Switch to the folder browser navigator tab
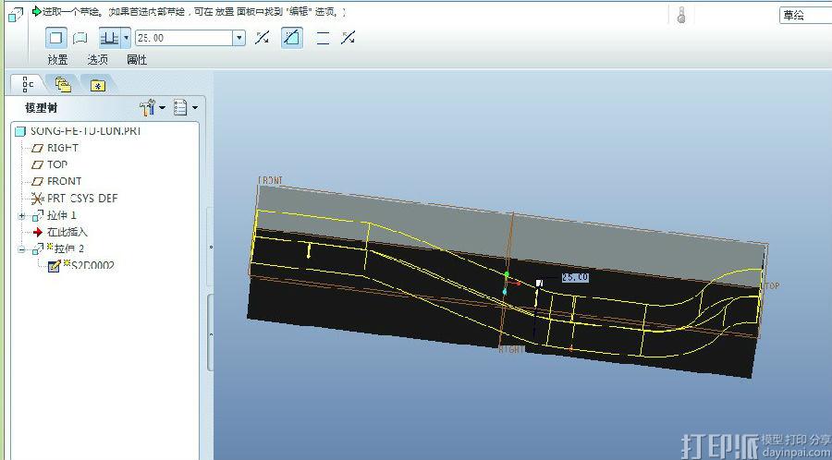Screen dimensions: 832x460 click(x=63, y=85)
